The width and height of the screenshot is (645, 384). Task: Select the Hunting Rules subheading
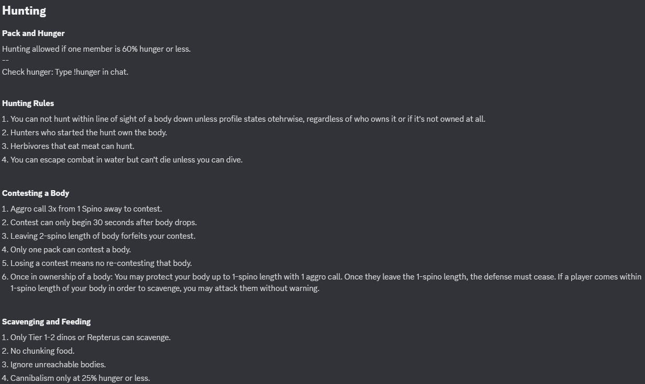point(28,103)
